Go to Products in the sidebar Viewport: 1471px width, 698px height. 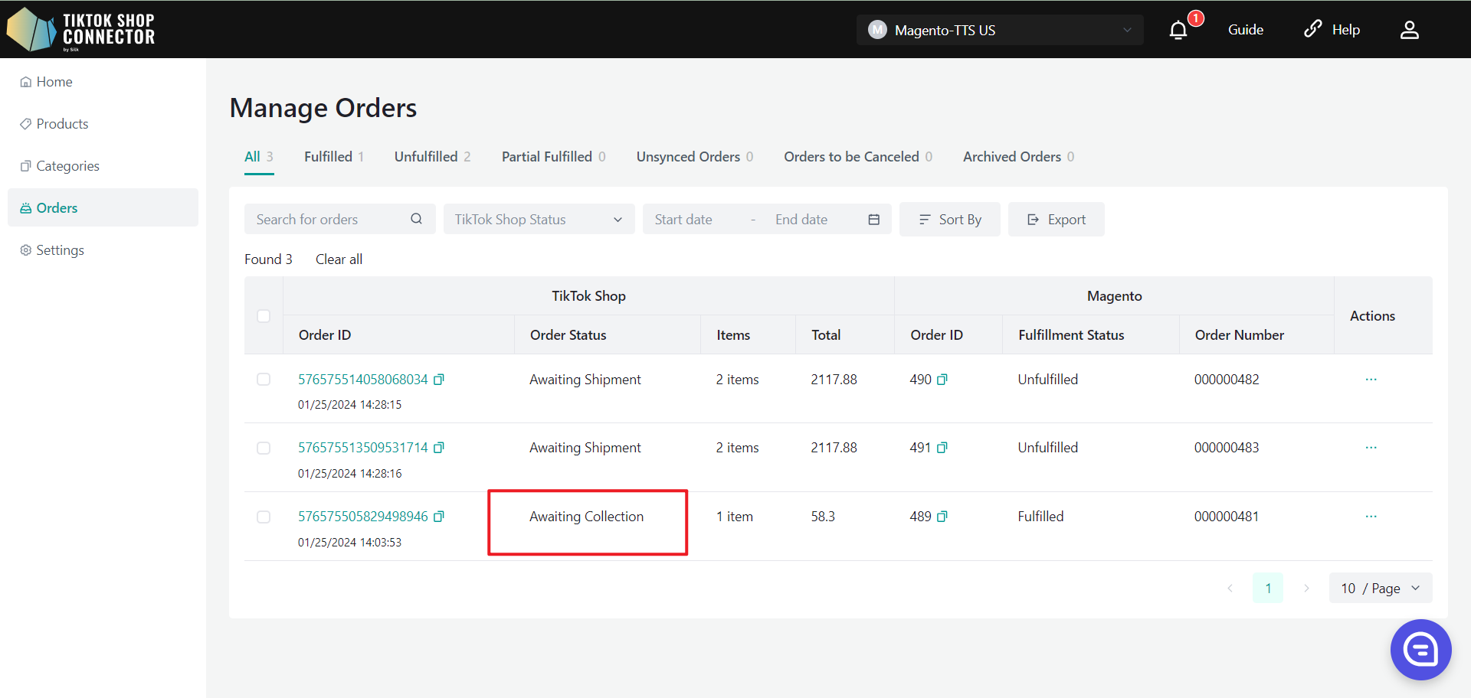(x=62, y=124)
